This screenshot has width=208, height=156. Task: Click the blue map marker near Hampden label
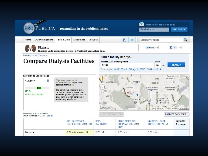(137, 82)
